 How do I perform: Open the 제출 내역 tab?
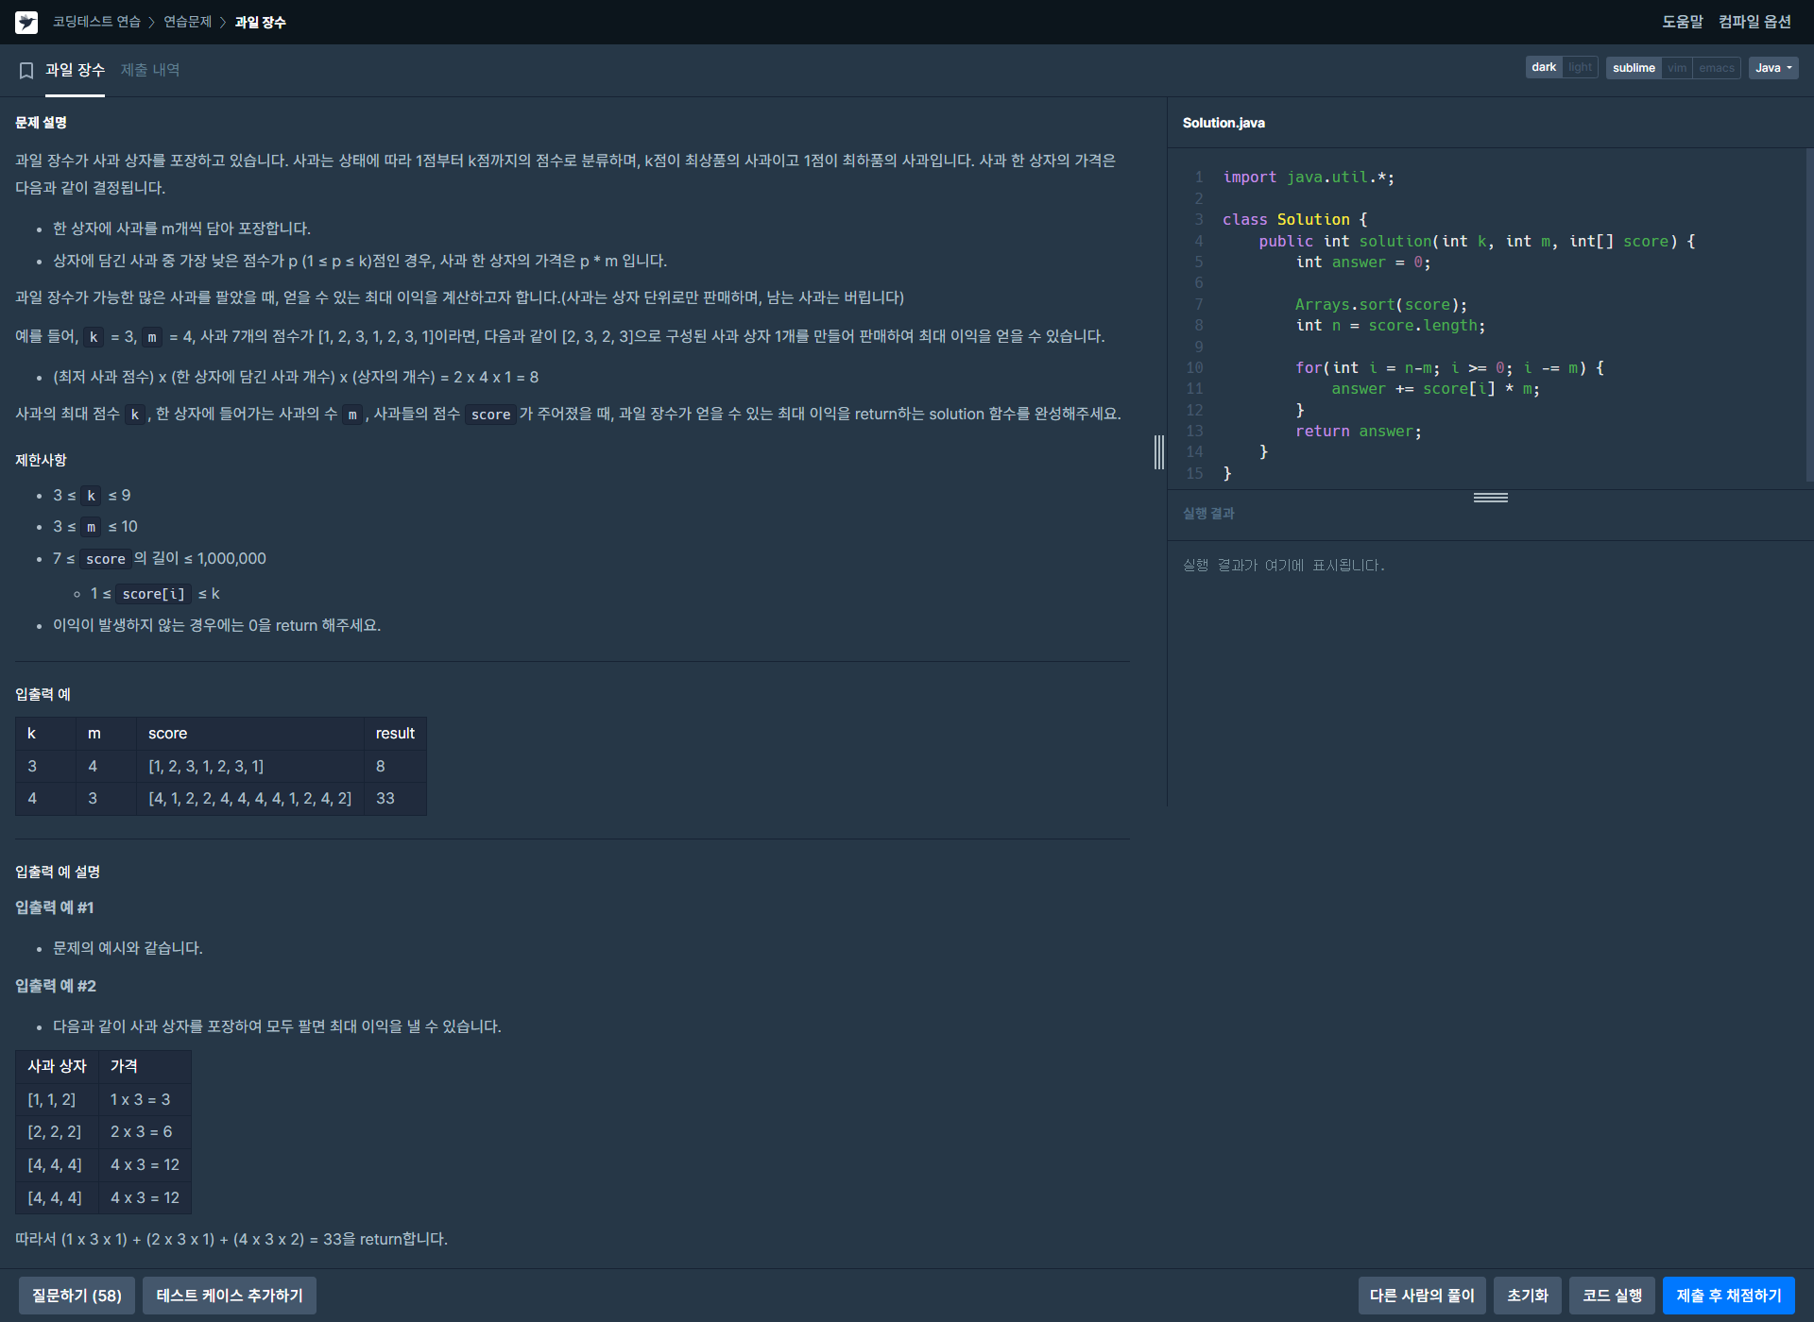click(x=150, y=70)
